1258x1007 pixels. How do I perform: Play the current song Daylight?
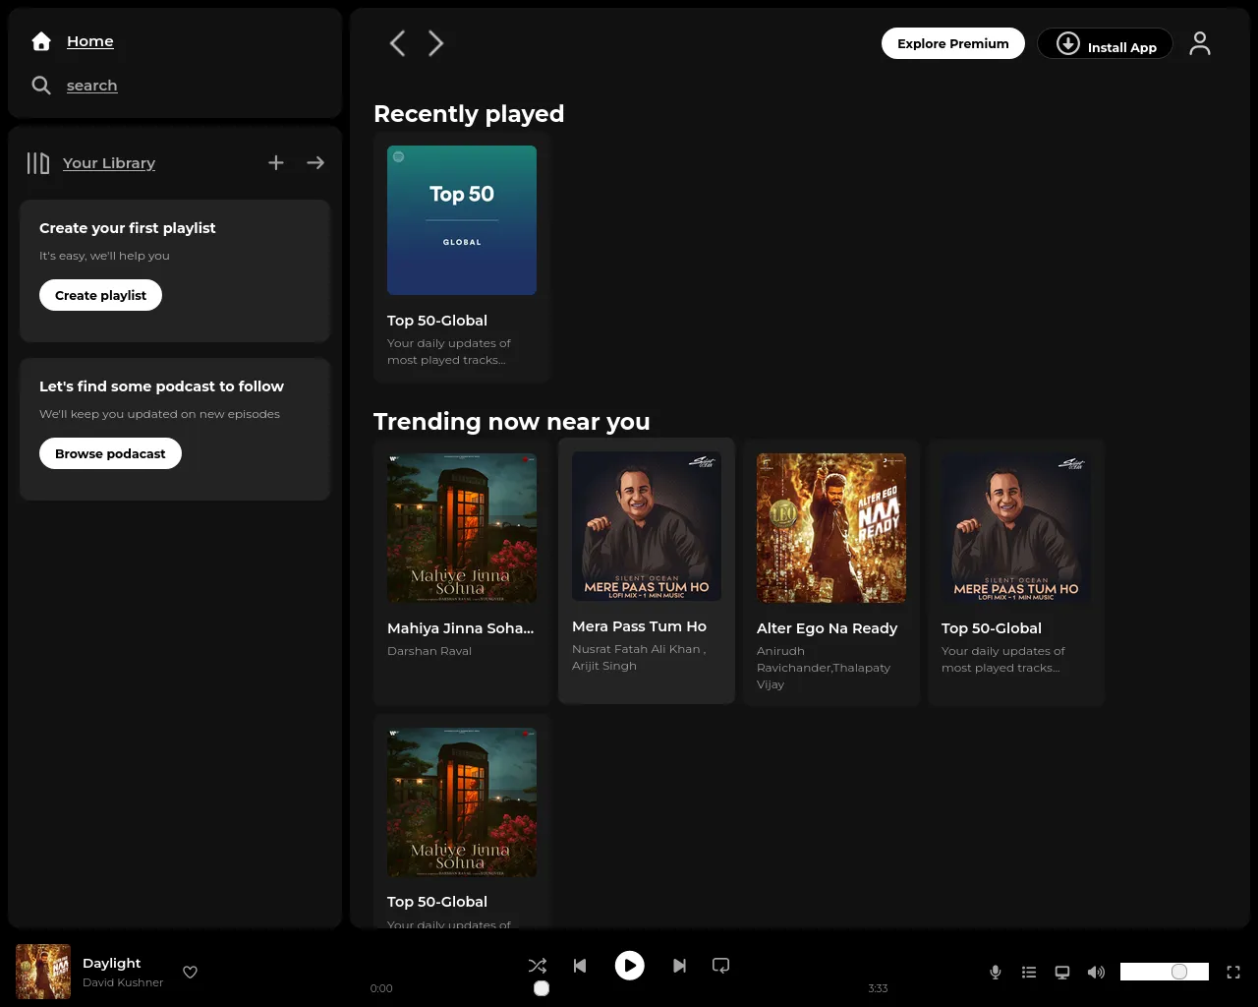[x=630, y=966]
